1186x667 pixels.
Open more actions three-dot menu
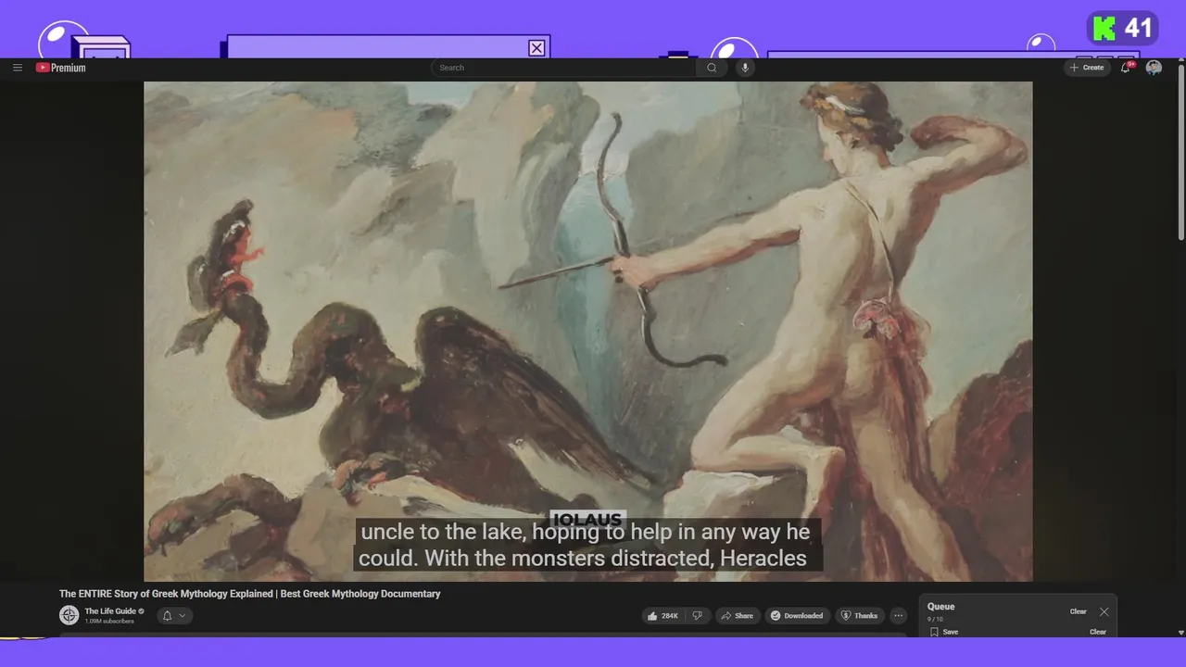click(898, 615)
